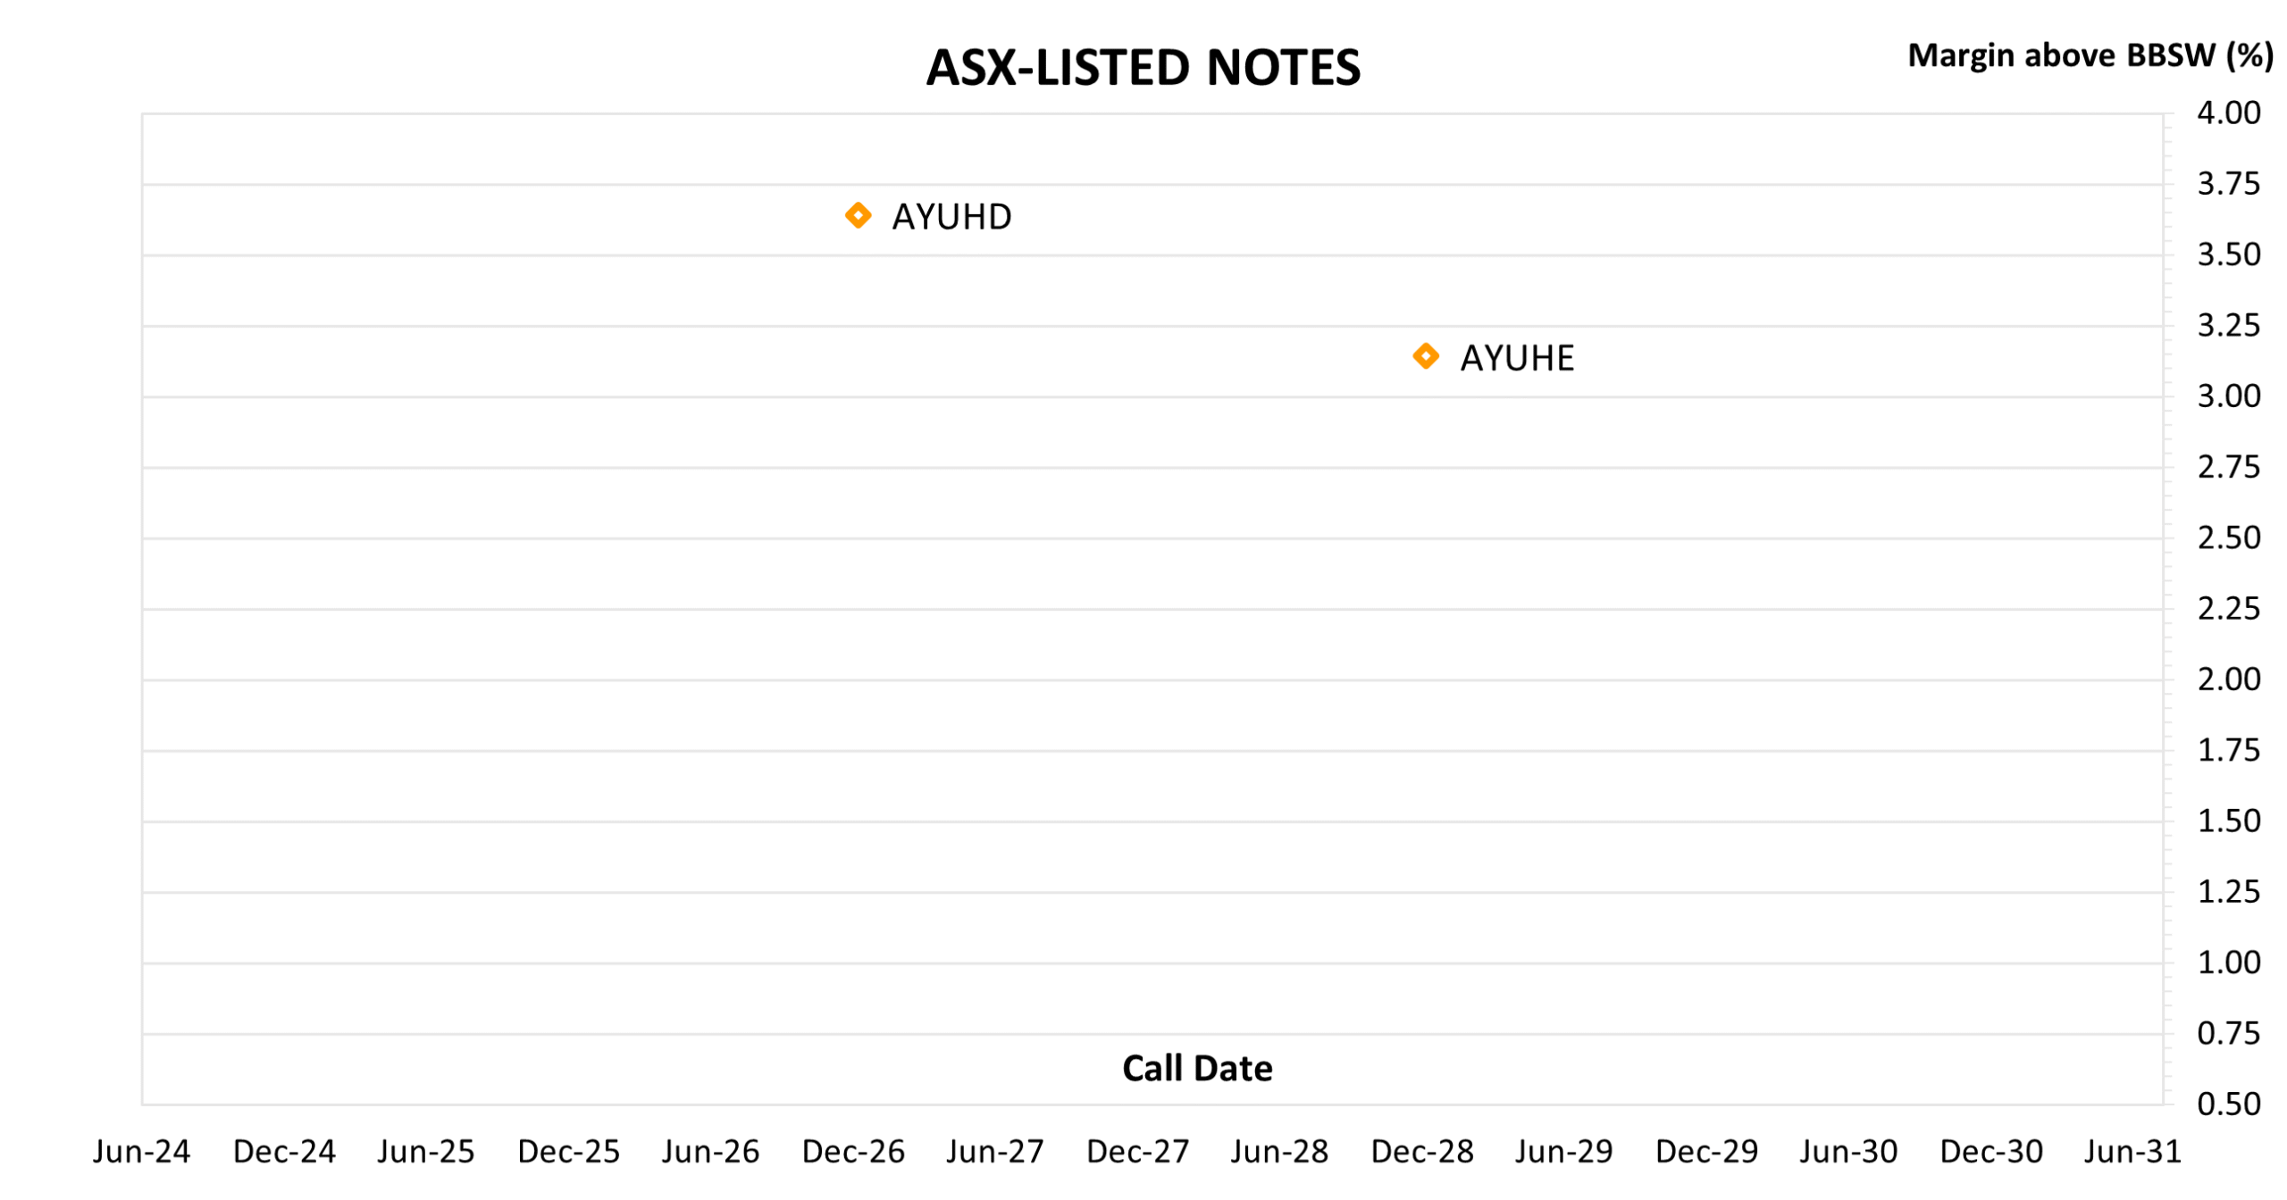This screenshot has width=2287, height=1200.
Task: Click the 3.50 y-axis value
Action: click(2228, 254)
